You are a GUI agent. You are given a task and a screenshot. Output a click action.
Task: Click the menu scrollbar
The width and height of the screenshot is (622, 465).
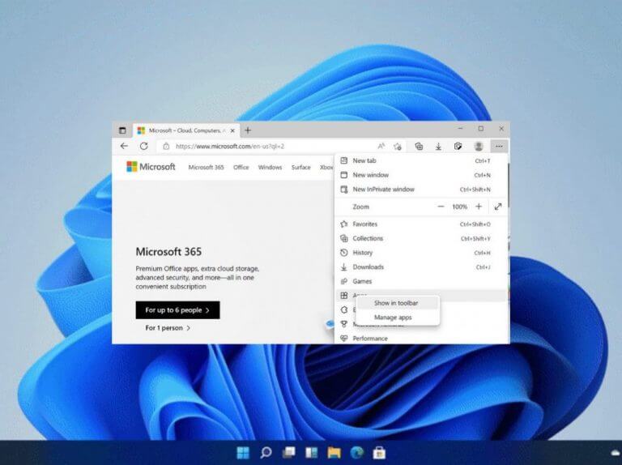point(508,185)
